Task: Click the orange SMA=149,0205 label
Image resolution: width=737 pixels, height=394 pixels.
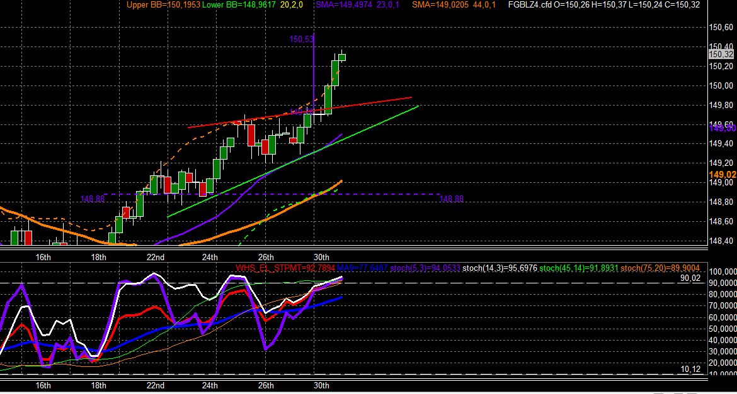Action: (441, 4)
